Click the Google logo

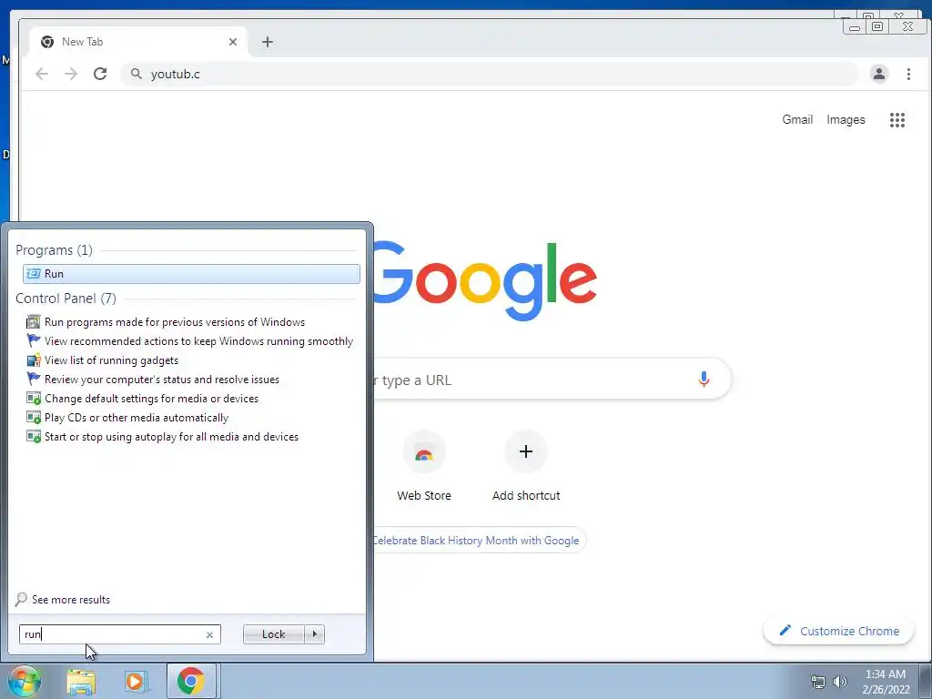484,279
